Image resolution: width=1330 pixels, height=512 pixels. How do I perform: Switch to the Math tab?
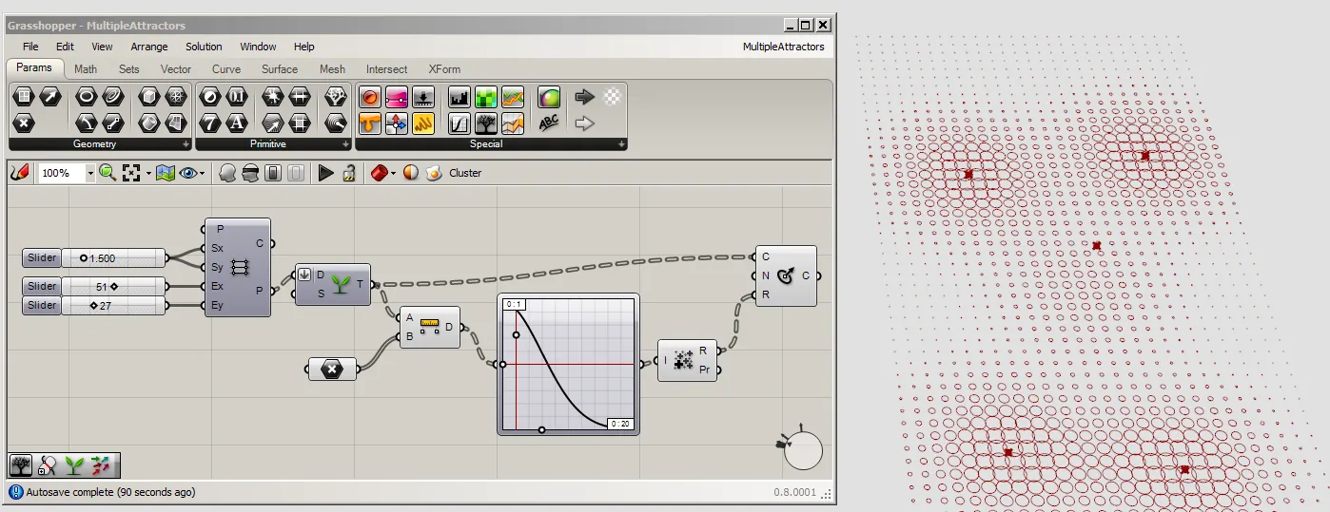(86, 69)
